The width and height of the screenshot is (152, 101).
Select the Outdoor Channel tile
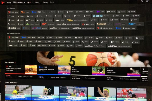click(32, 24)
